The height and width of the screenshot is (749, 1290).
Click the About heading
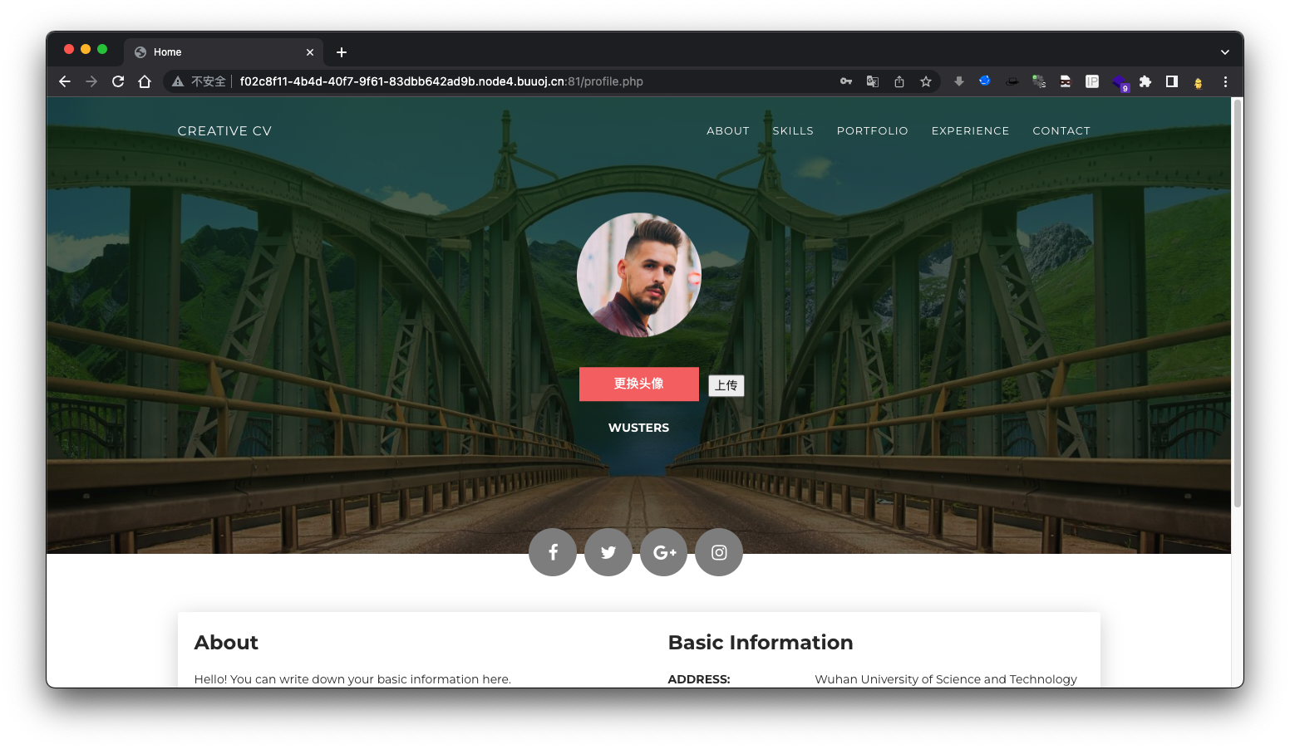coord(226,643)
